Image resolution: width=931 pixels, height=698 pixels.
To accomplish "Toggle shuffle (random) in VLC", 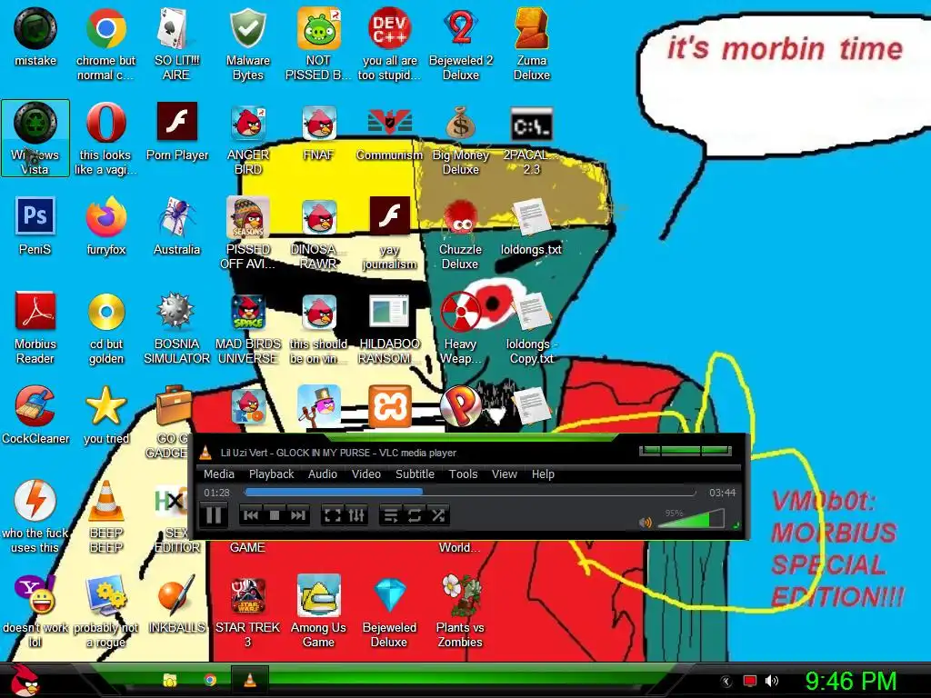I will point(438,515).
